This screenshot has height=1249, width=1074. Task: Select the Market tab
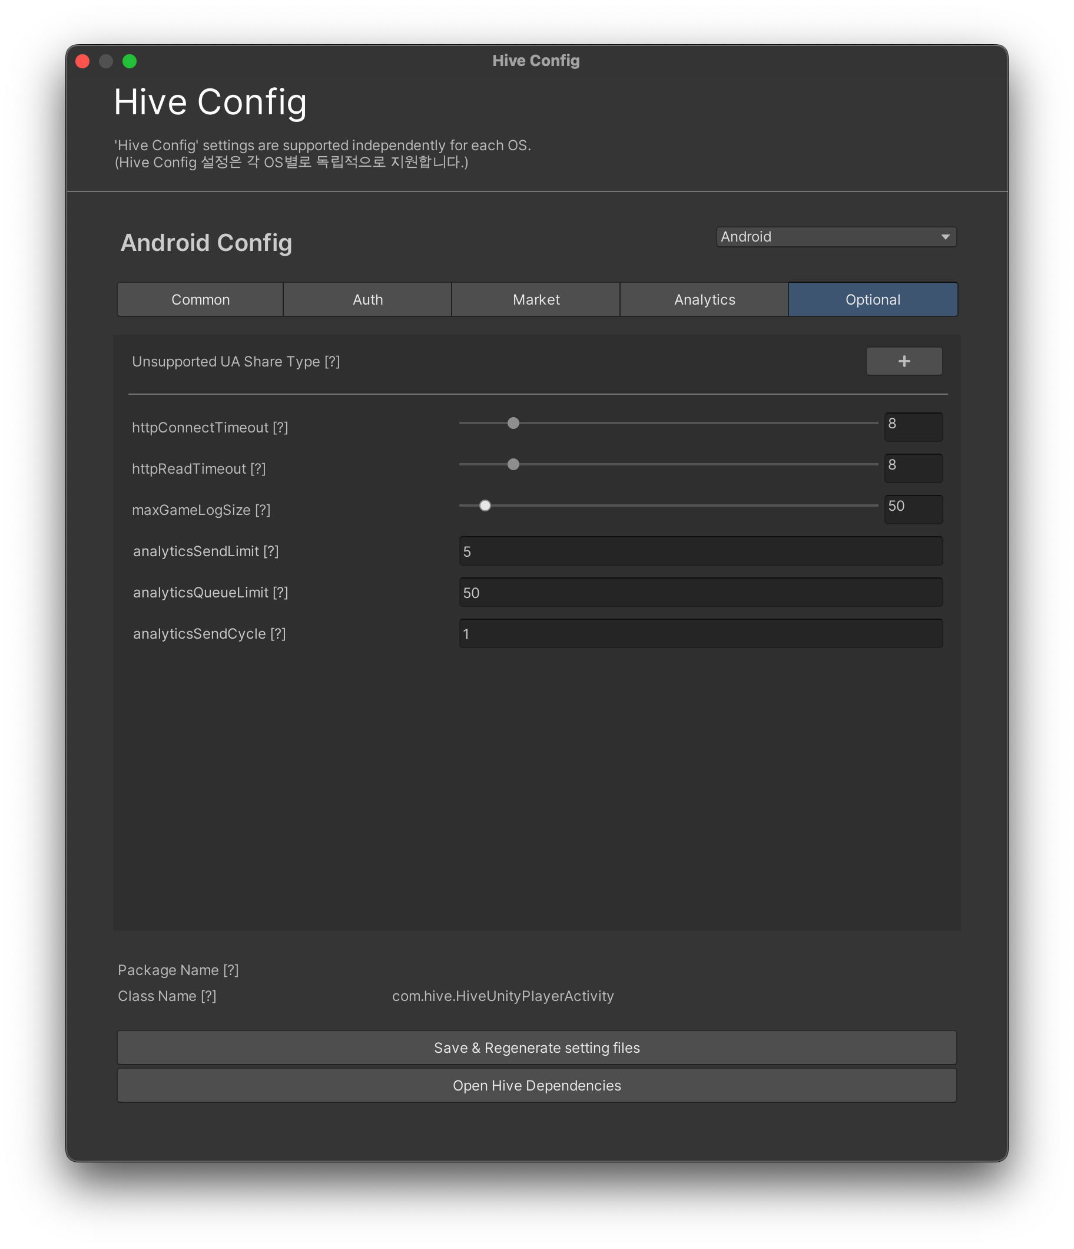pyautogui.click(x=536, y=300)
